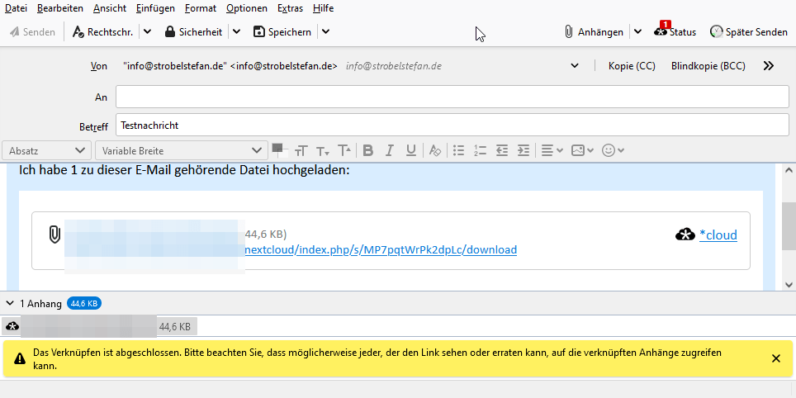The width and height of the screenshot is (796, 398).
Task: Collapse the 1 Anhang attachment pane
Action: pyautogui.click(x=9, y=304)
